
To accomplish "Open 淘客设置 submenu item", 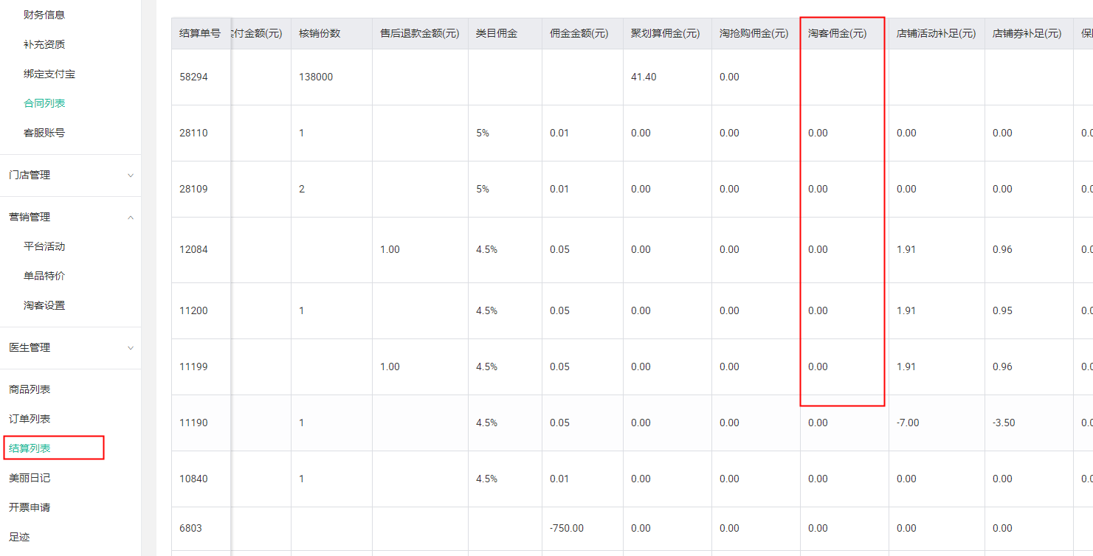I will [x=44, y=305].
